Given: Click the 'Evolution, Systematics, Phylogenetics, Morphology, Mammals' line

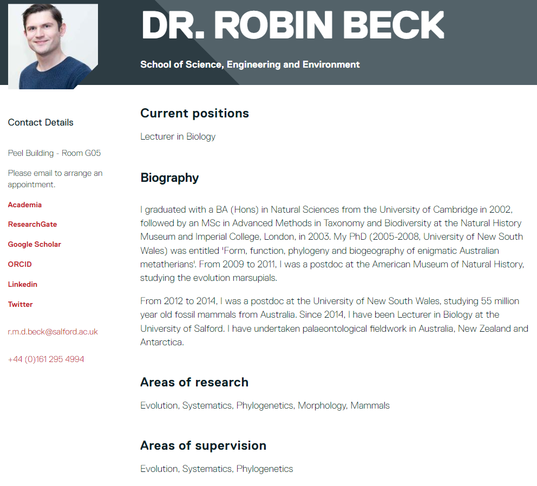Looking at the screenshot, I should click(265, 405).
